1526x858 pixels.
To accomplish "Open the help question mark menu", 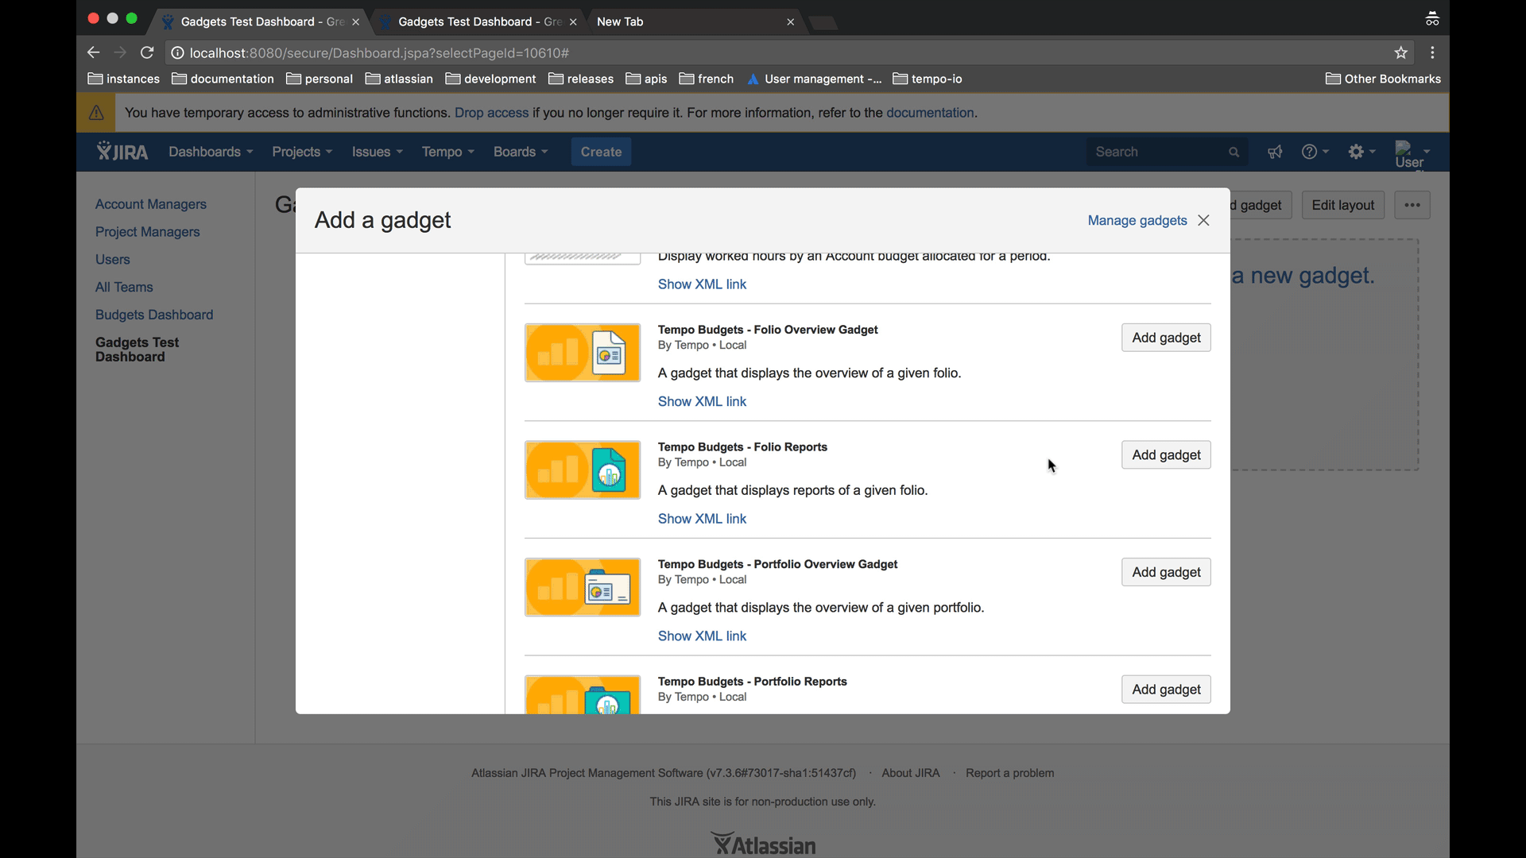I will (1314, 152).
